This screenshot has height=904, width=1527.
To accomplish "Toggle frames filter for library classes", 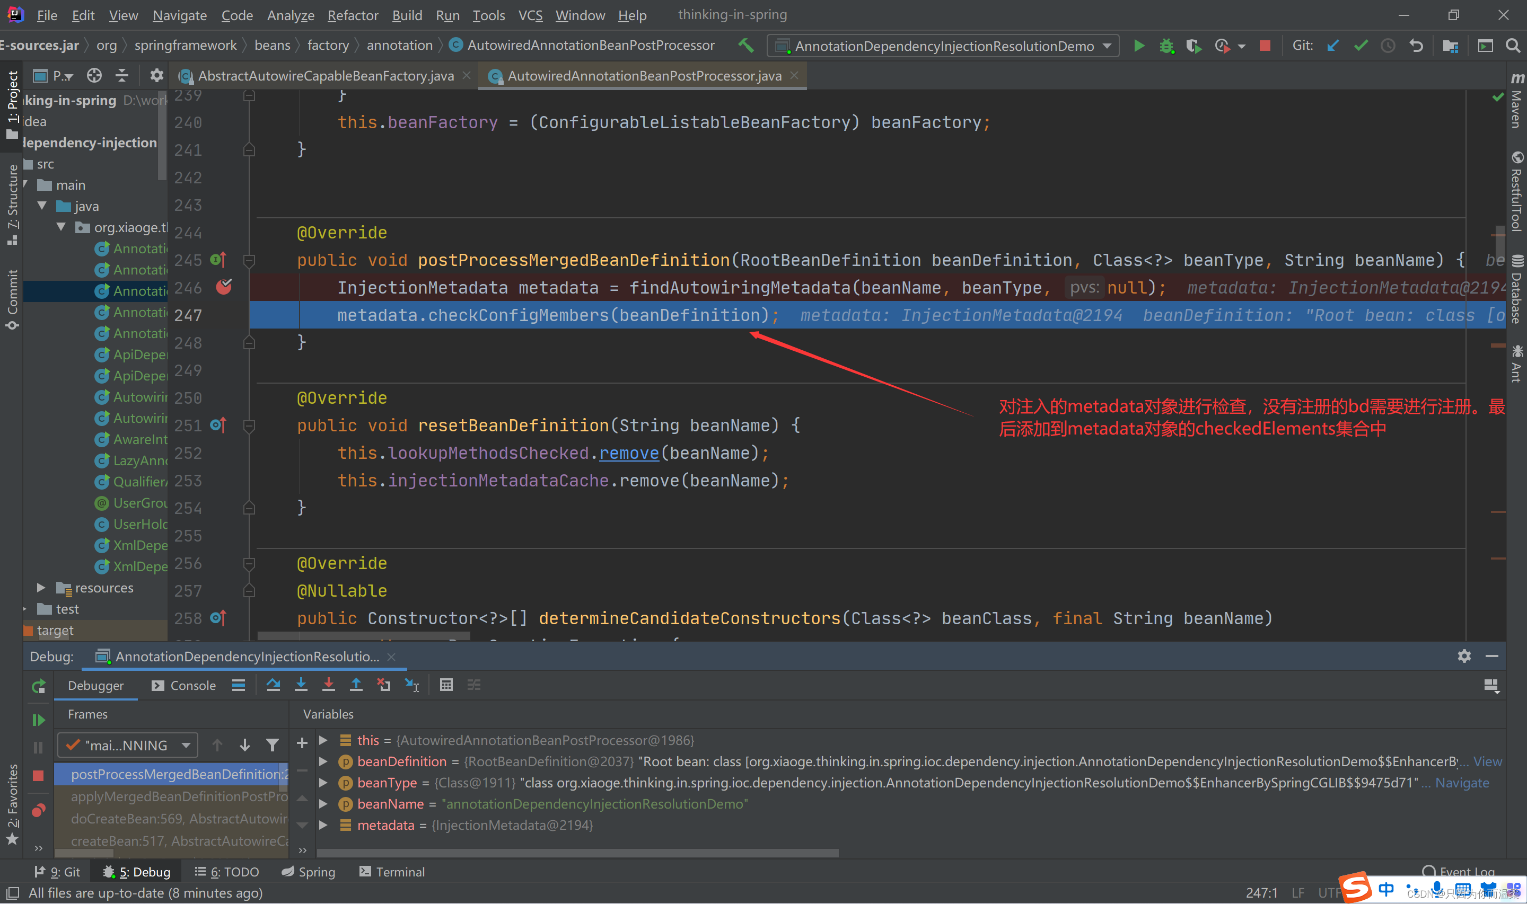I will pyautogui.click(x=273, y=745).
